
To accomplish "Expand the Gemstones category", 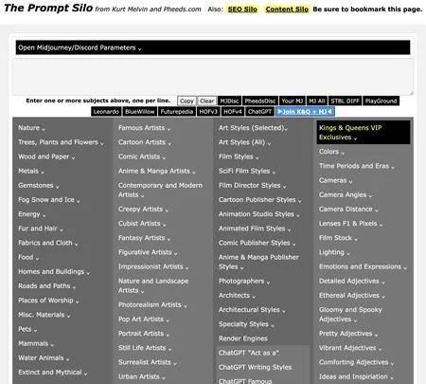I will 39,186.
